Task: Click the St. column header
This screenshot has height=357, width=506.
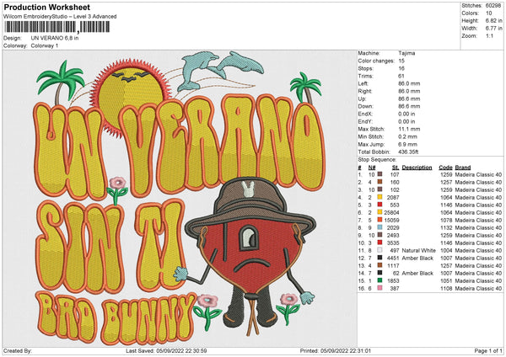Action: [x=396, y=168]
